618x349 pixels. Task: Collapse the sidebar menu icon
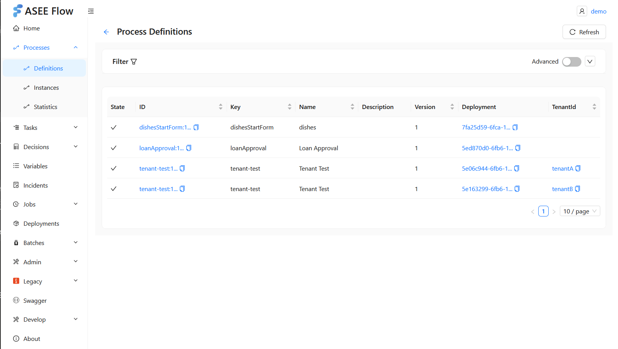click(x=91, y=11)
